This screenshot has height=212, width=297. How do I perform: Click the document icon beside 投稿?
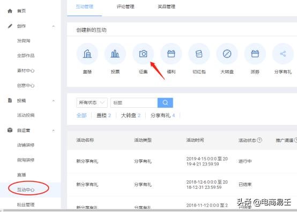click(x=10, y=100)
